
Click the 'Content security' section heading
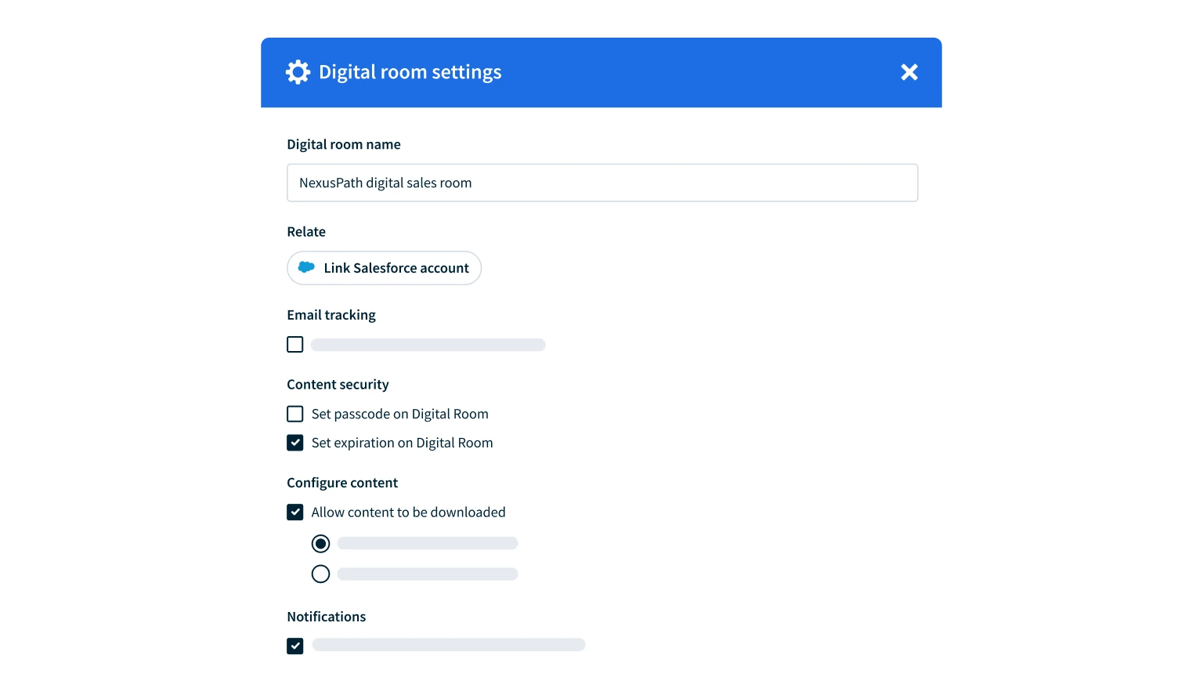point(338,385)
